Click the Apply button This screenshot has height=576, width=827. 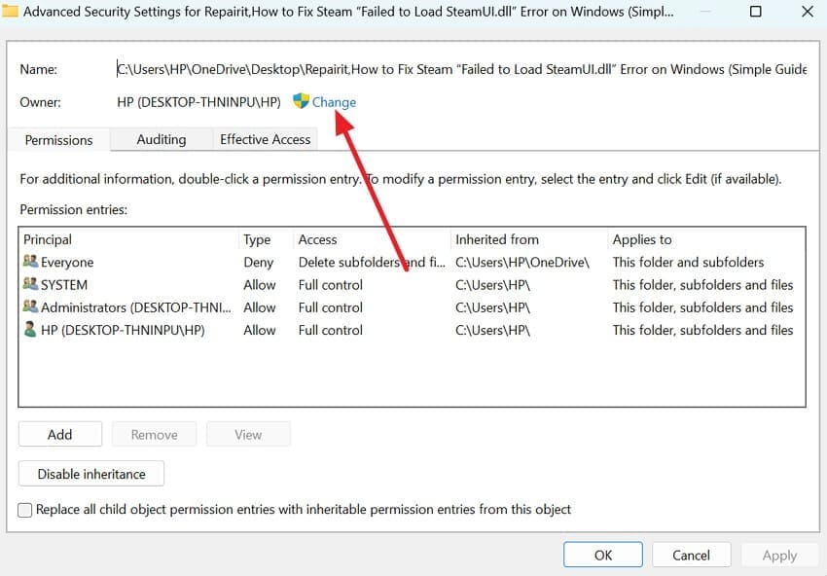tap(778, 555)
